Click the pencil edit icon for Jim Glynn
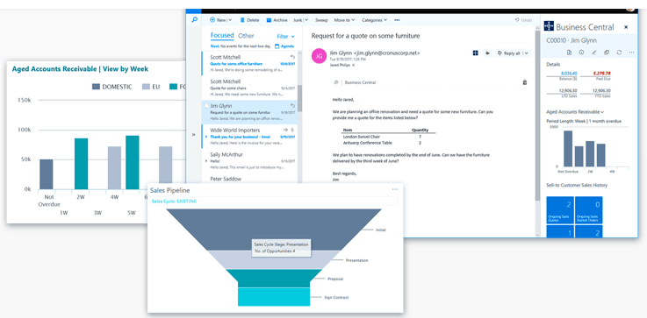The height and width of the screenshot is (318, 647). coord(594,53)
